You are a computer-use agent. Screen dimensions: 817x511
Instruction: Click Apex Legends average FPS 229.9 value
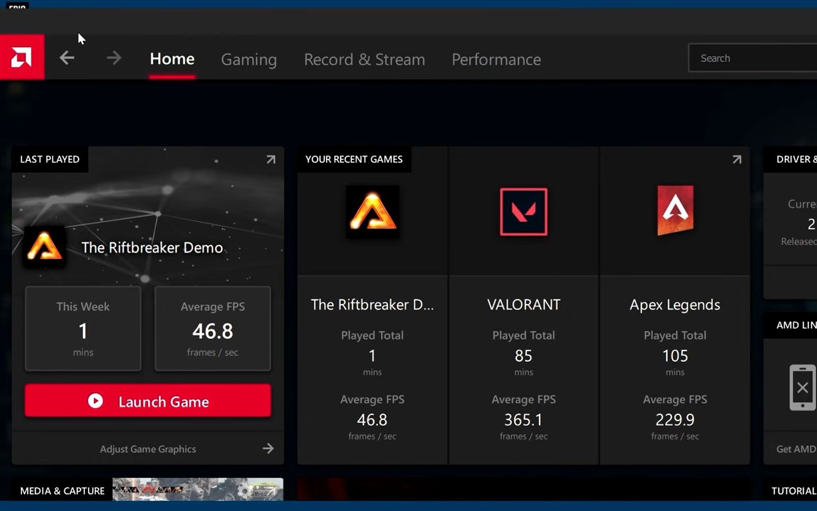(x=675, y=420)
